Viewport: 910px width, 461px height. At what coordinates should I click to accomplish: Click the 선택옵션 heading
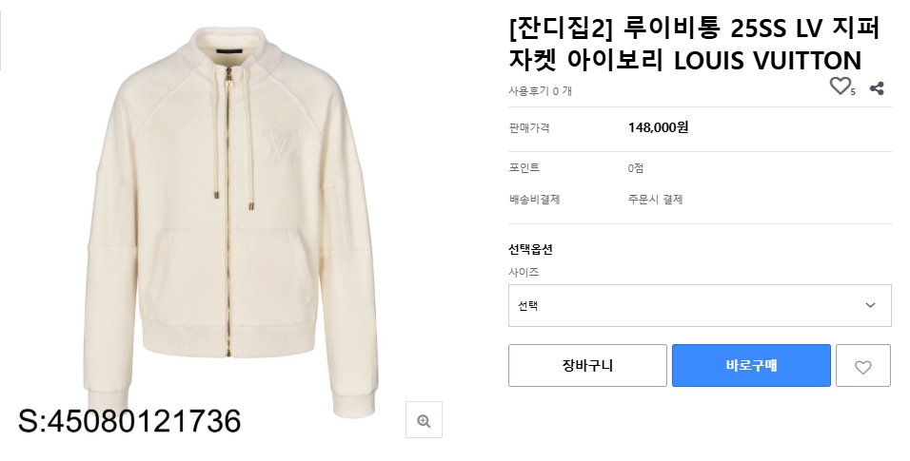coord(531,250)
